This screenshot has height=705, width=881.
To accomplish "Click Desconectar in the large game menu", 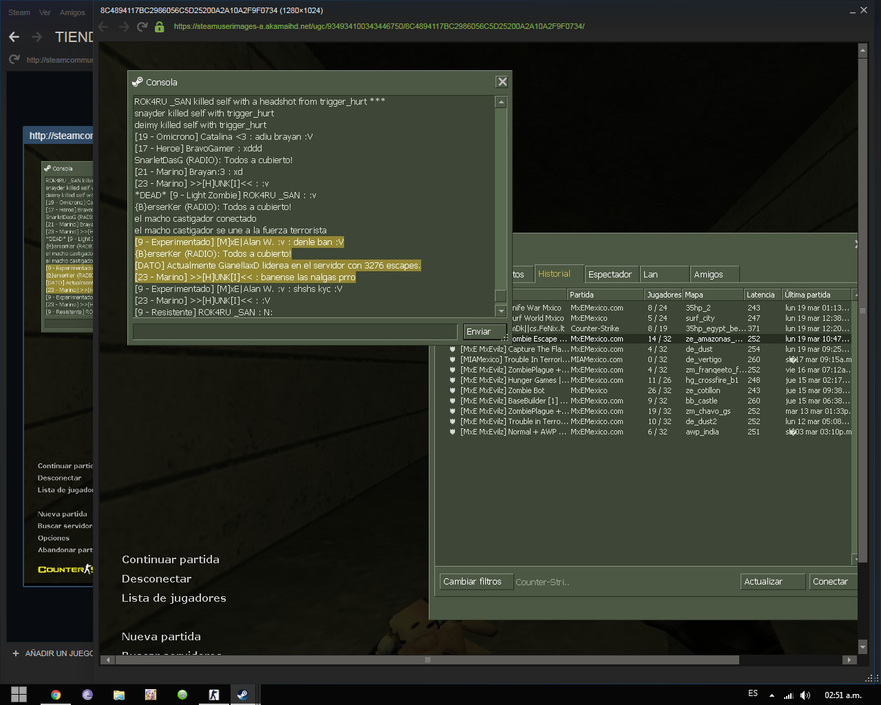I will click(157, 579).
